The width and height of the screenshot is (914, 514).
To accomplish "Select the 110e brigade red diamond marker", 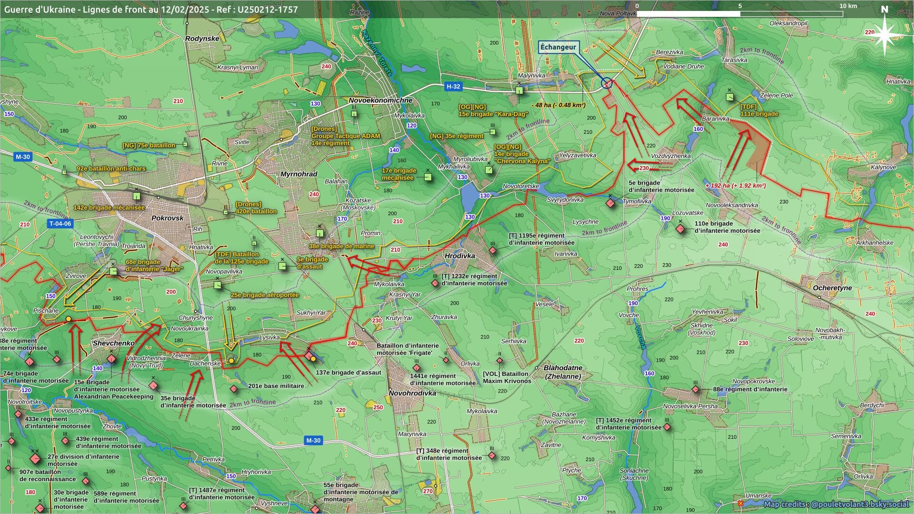I will coord(680,229).
